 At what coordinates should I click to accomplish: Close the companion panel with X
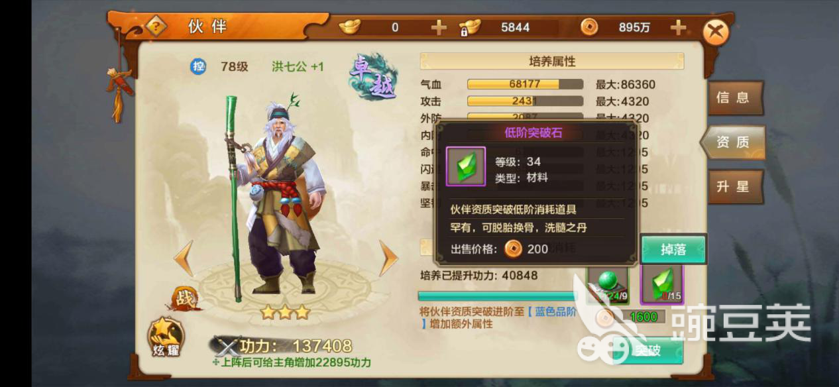pos(716,32)
